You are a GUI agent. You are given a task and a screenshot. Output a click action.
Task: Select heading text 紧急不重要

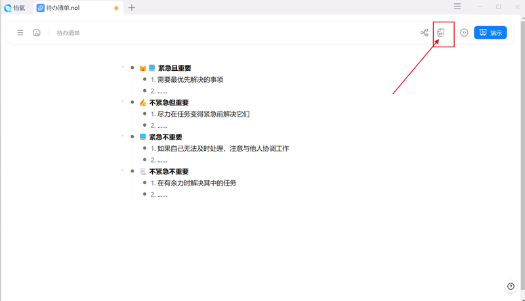click(x=166, y=137)
